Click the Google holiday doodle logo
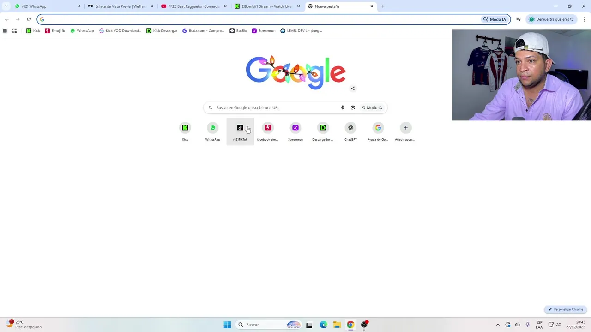Image resolution: width=591 pixels, height=332 pixels. coord(295,72)
